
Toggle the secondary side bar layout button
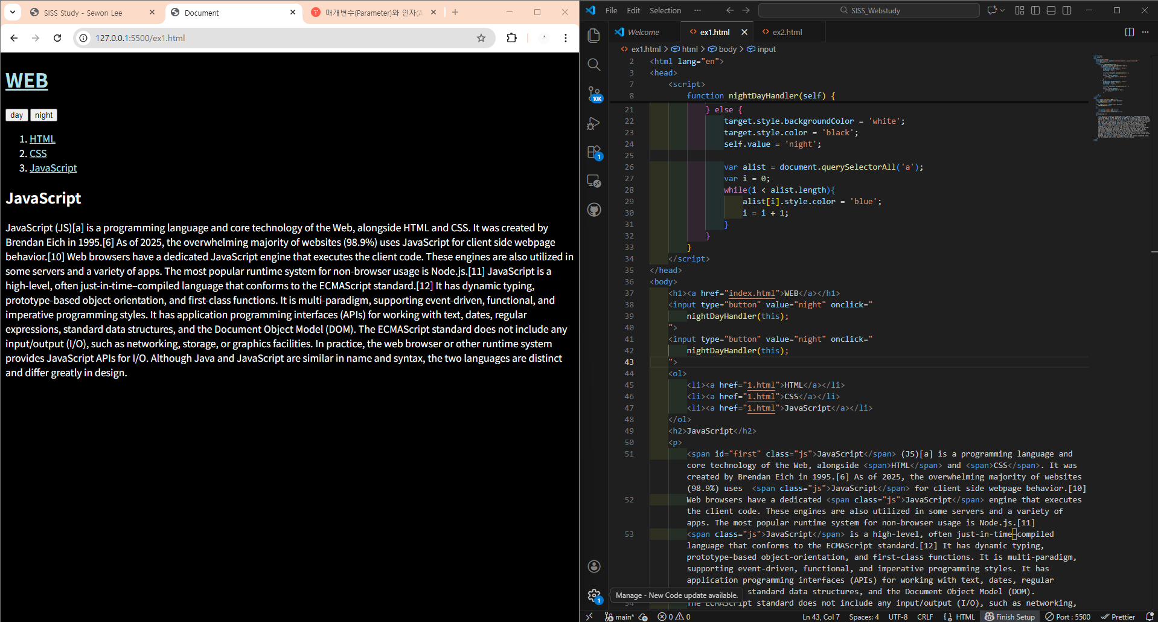click(1067, 10)
